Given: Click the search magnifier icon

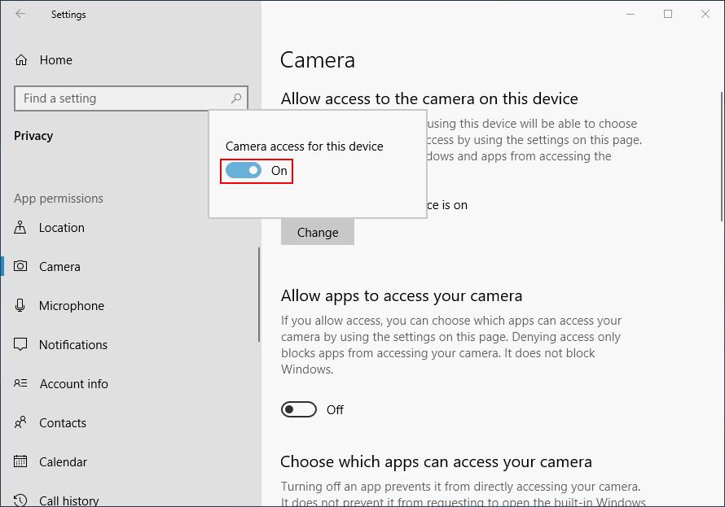Looking at the screenshot, I should 236,98.
